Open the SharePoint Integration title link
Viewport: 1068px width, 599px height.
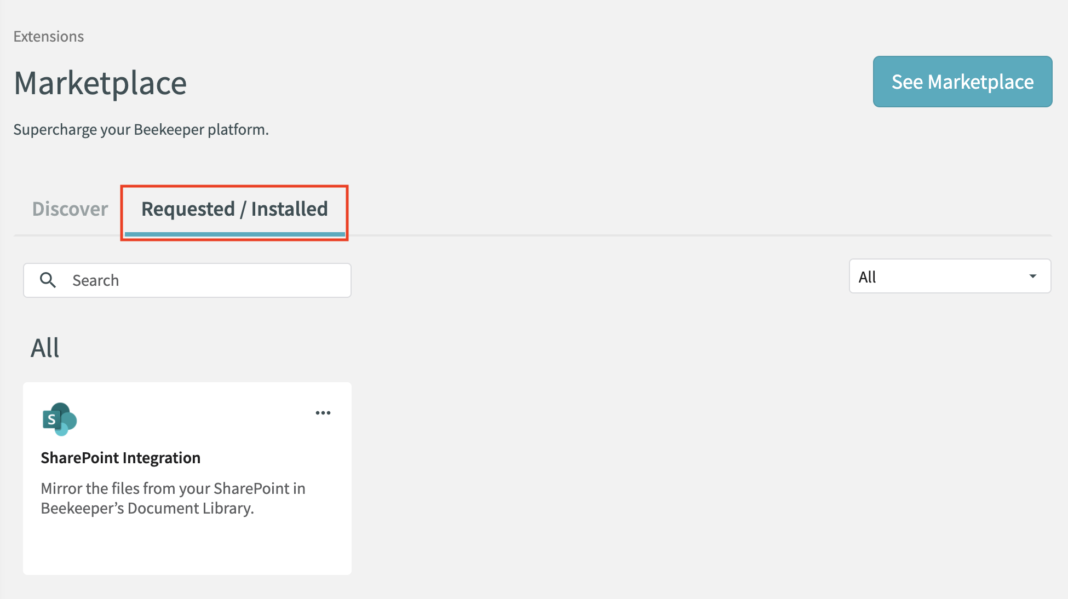click(x=120, y=458)
